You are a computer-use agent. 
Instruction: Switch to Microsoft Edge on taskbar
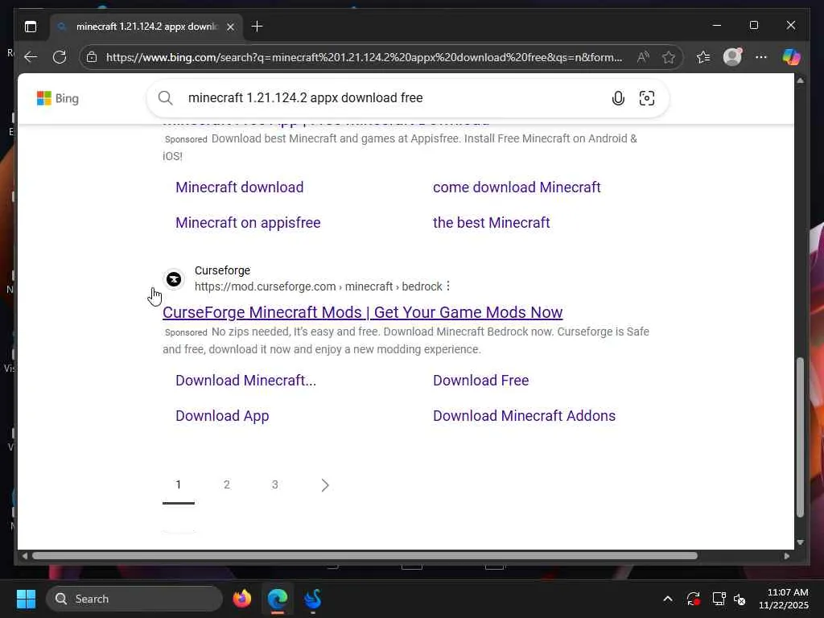click(278, 599)
